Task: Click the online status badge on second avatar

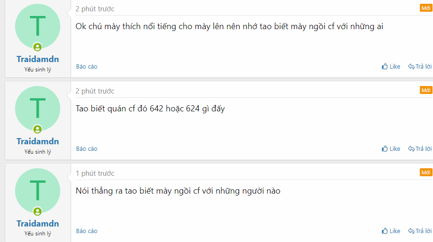Action: tap(38, 129)
